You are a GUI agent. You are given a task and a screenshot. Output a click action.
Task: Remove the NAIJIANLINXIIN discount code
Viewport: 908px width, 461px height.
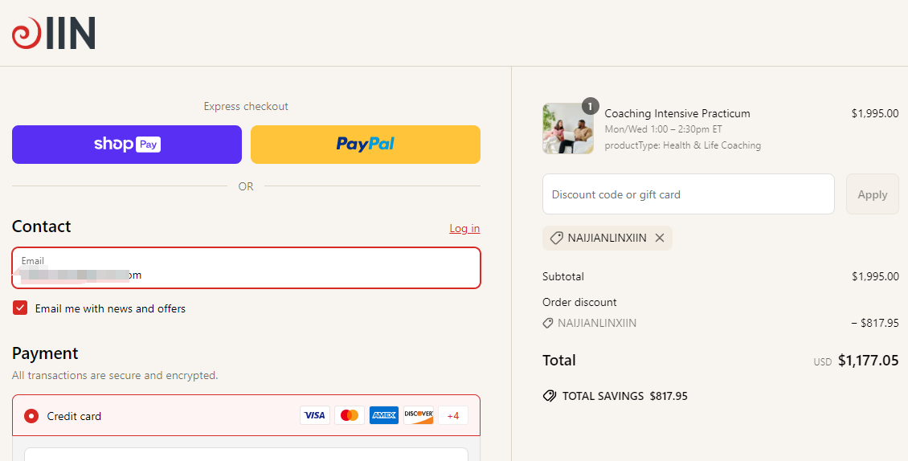tap(660, 238)
